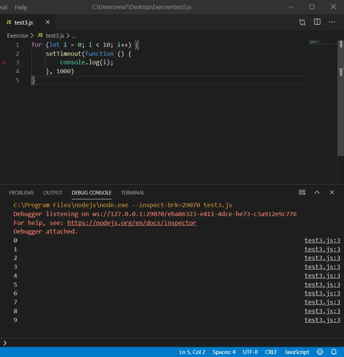Open the Help menu
Screen dimensions: 344x357
click(x=21, y=7)
